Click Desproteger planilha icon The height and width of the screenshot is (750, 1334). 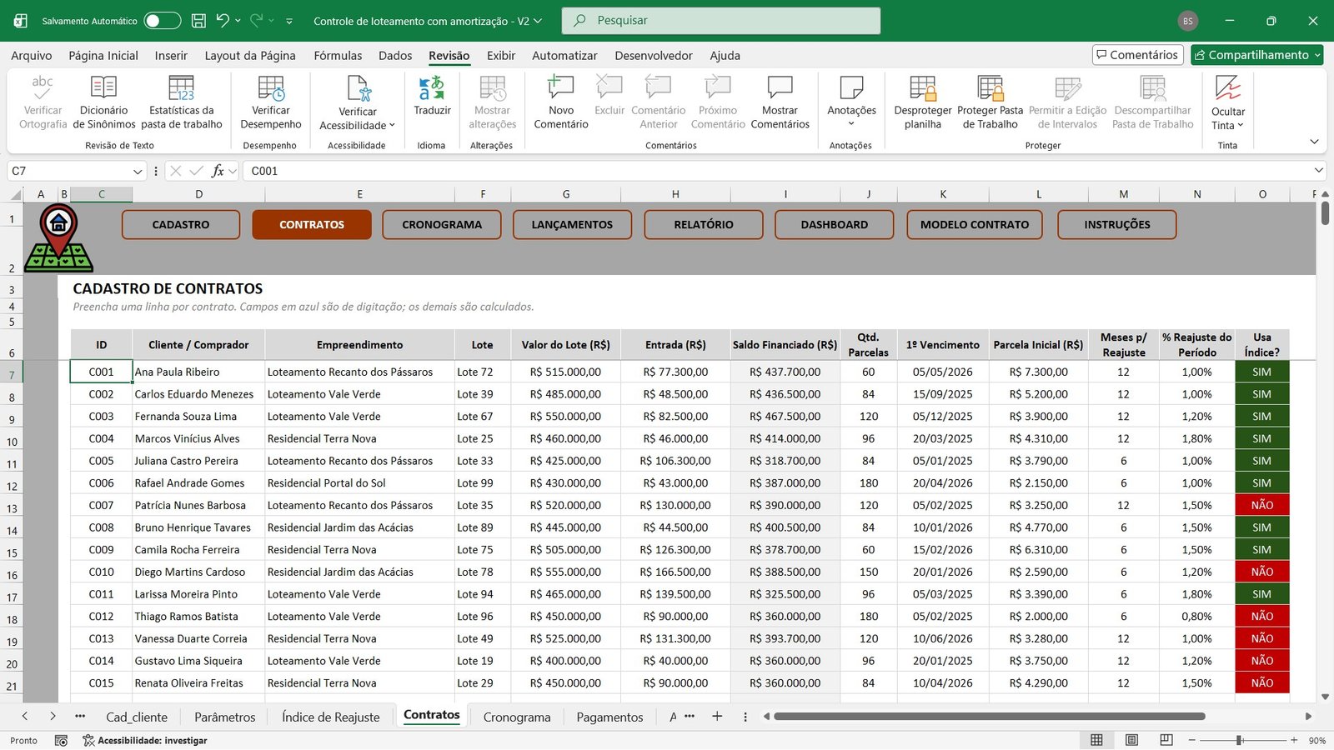point(923,87)
